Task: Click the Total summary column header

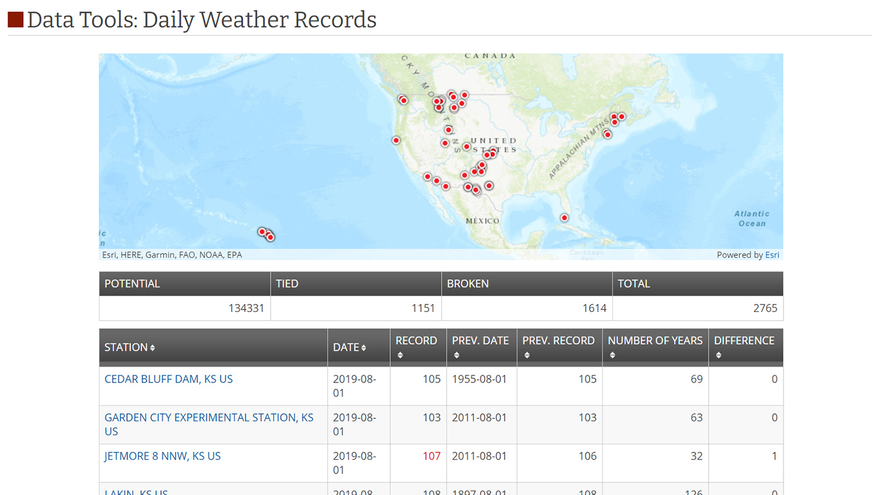Action: [x=634, y=284]
